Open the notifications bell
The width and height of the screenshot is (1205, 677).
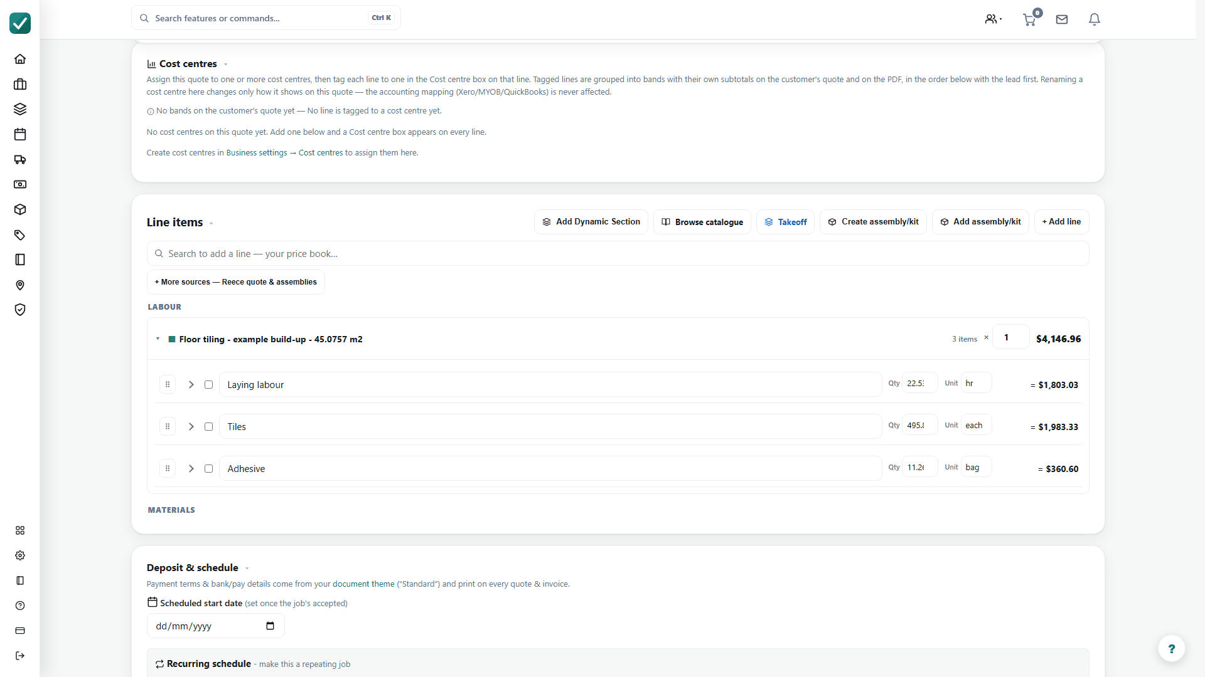[x=1095, y=19]
